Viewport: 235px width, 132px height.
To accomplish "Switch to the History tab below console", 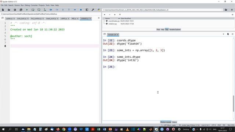I will [174, 122].
